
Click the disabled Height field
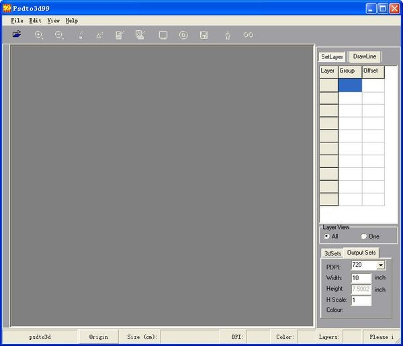click(x=361, y=289)
